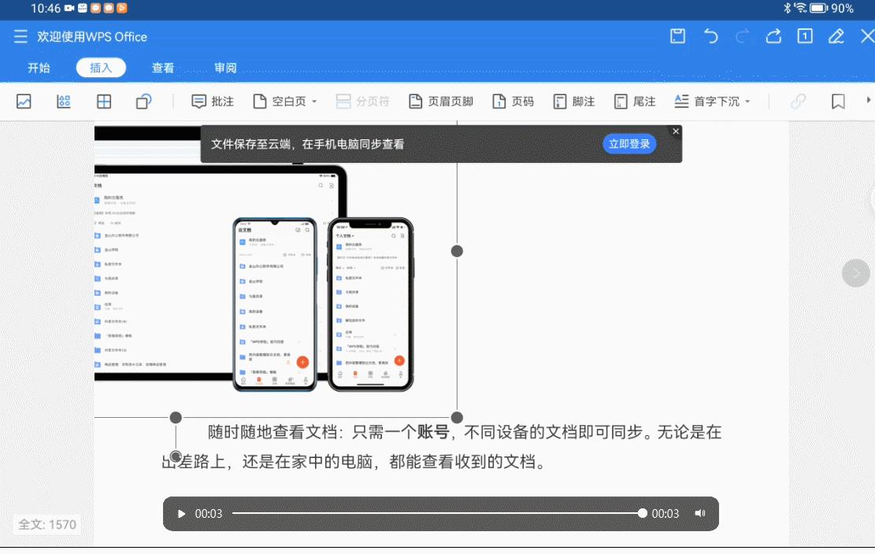Image resolution: width=875 pixels, height=554 pixels.
Task: Enable edit mode with the pencil icon
Action: point(836,36)
